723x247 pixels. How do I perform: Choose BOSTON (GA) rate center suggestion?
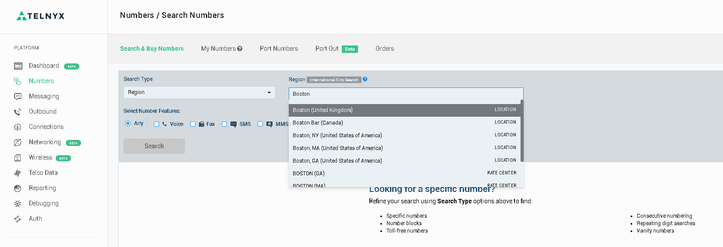click(404, 174)
